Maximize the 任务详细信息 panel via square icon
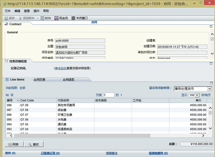Viewport: 215px width, 157px height. (x=211, y=63)
